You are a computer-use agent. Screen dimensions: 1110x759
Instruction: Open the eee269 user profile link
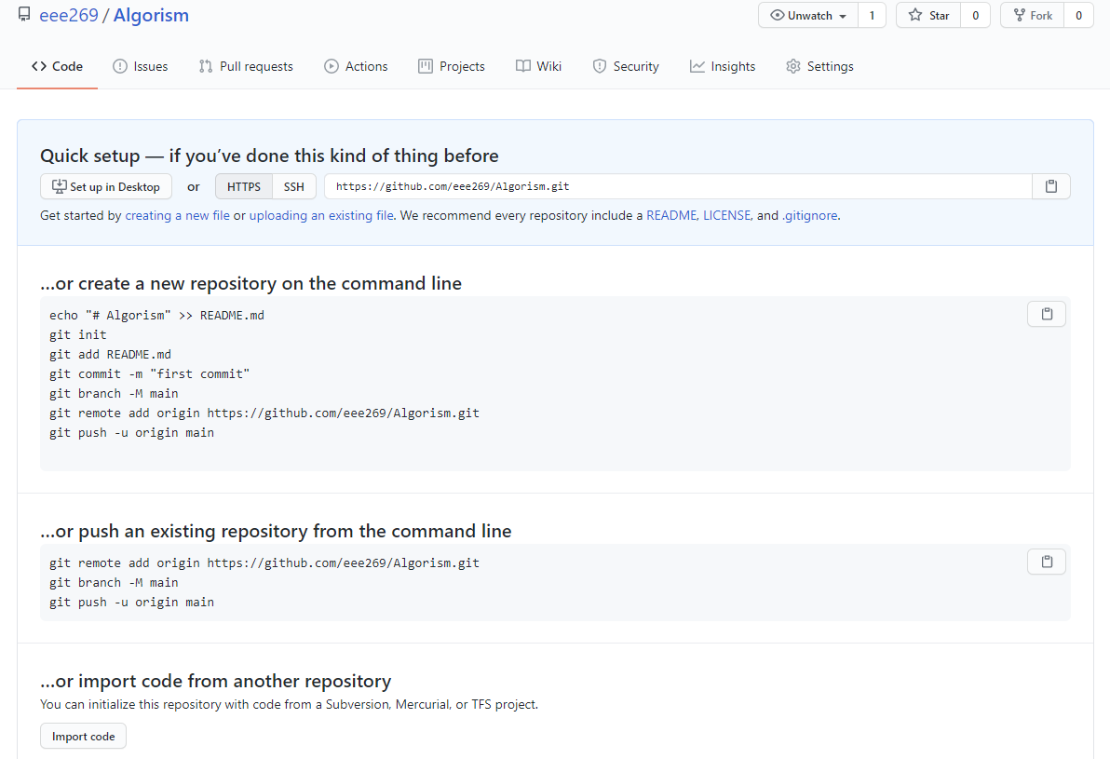coord(69,15)
